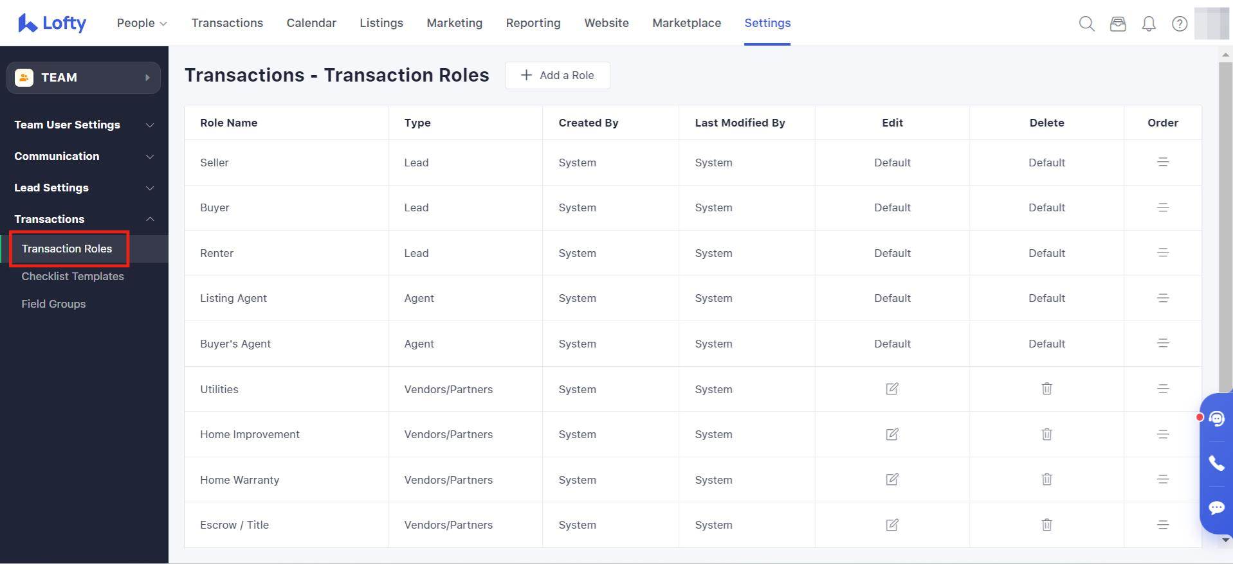Open notifications bell icon

pos(1149,24)
